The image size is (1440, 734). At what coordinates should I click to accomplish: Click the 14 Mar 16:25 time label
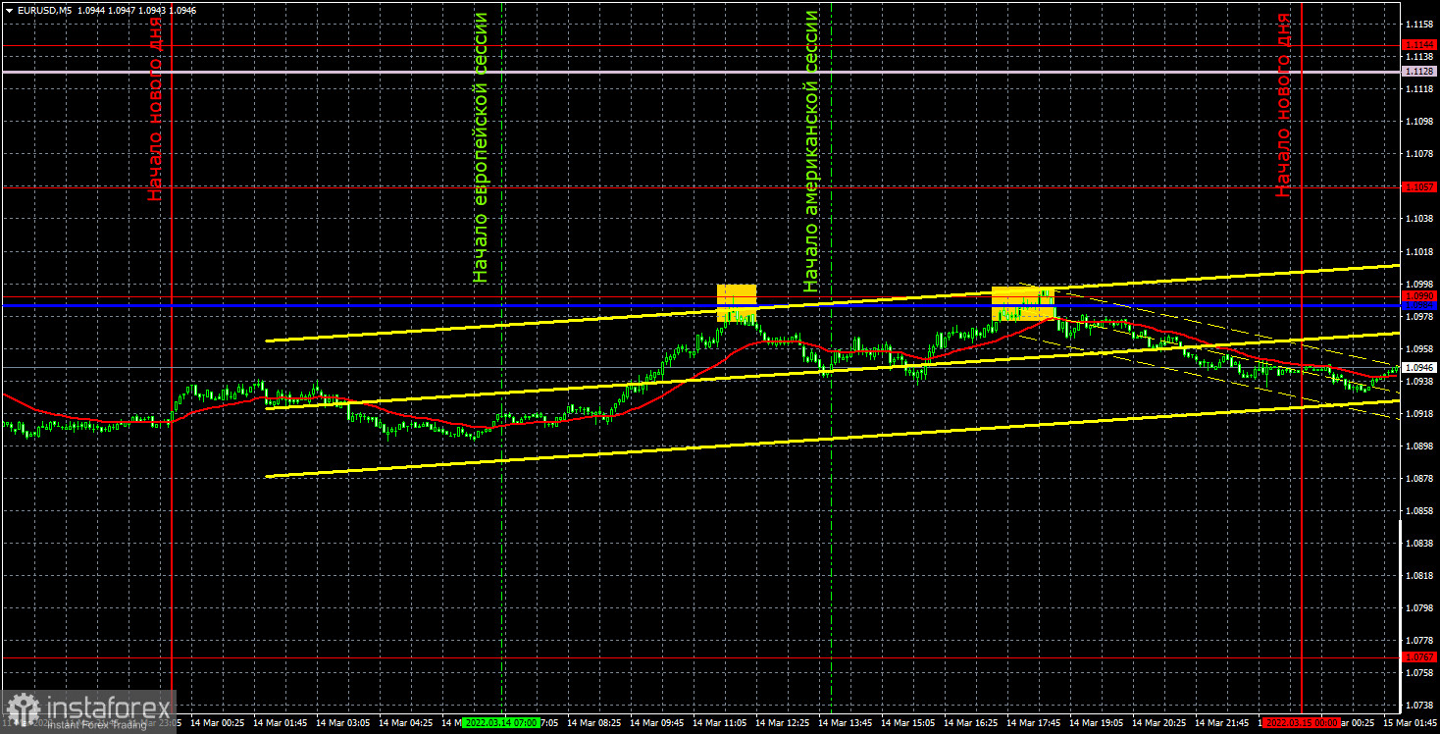click(971, 723)
